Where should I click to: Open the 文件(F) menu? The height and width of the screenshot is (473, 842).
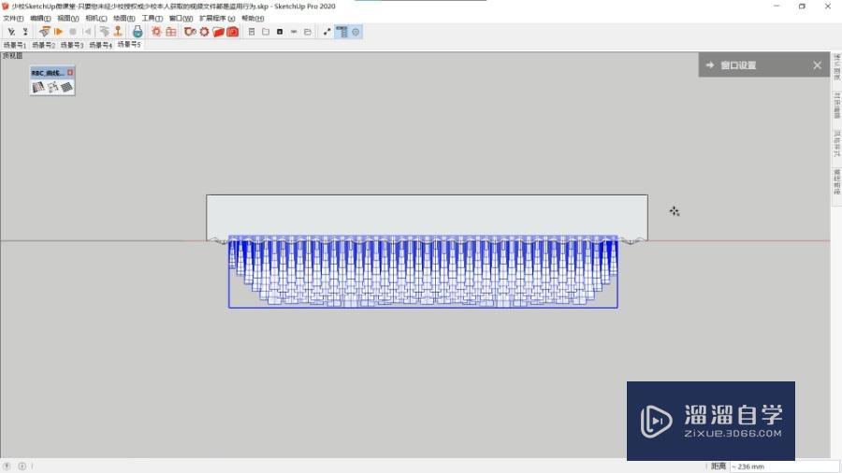click(x=13, y=19)
